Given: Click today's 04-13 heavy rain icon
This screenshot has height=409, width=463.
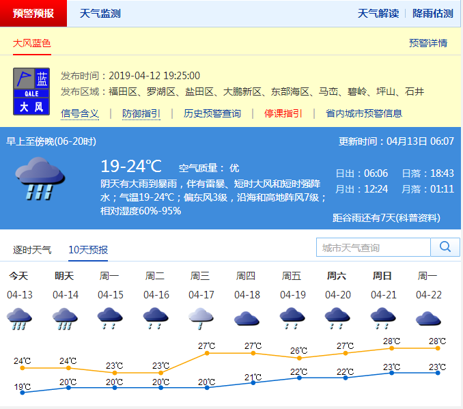Looking at the screenshot, I should (18, 318).
